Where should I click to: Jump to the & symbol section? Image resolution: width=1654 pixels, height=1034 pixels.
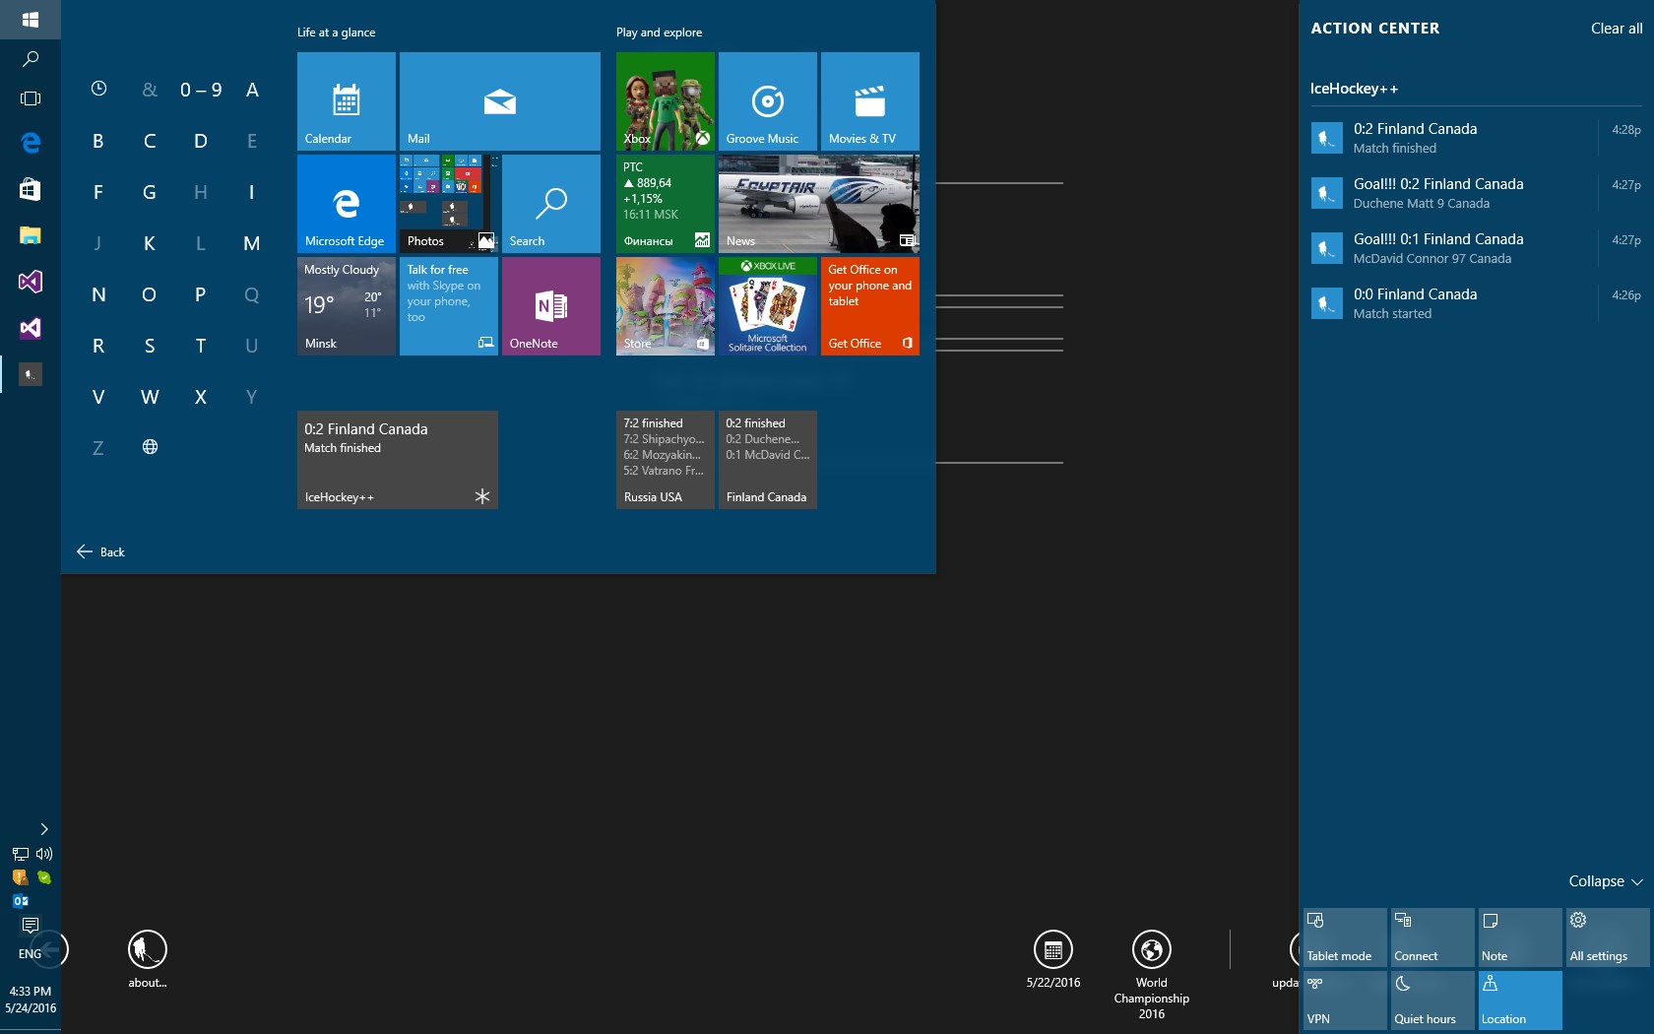(x=150, y=90)
